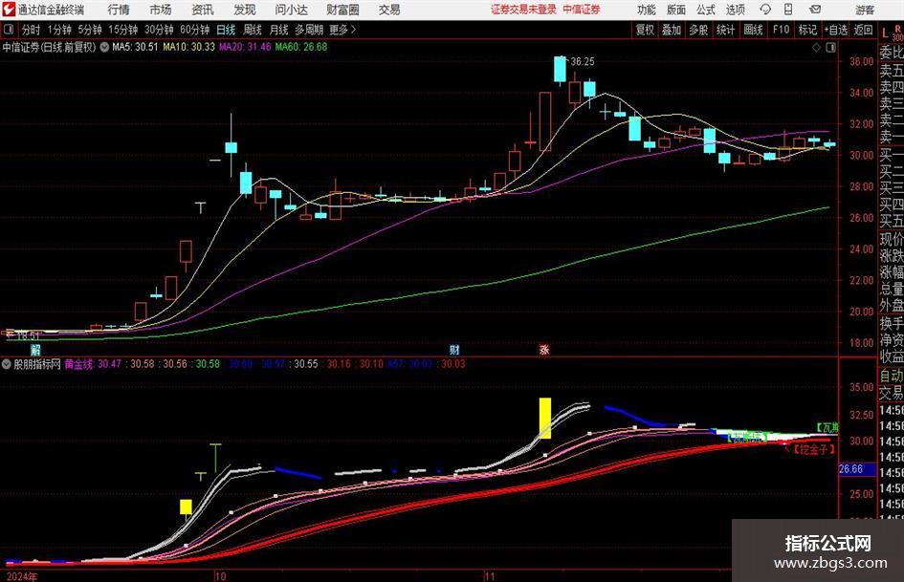Switch to 30分钟 period tab
This screenshot has height=582, width=904.
(159, 30)
